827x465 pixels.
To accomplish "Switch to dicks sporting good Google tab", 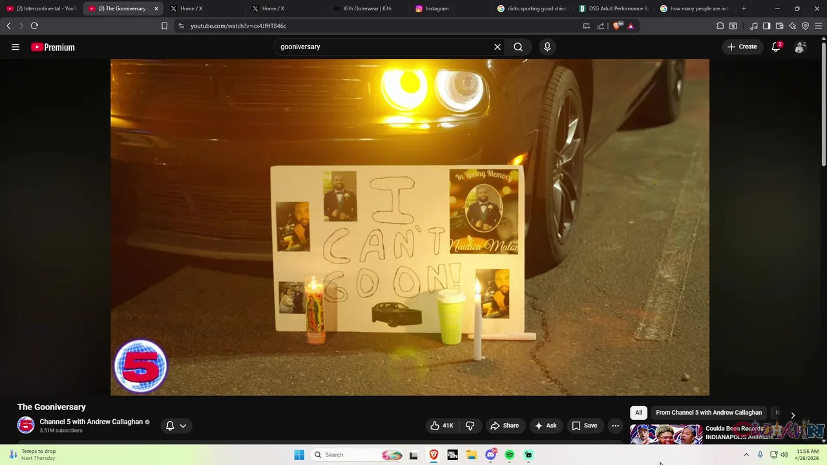I will [532, 8].
